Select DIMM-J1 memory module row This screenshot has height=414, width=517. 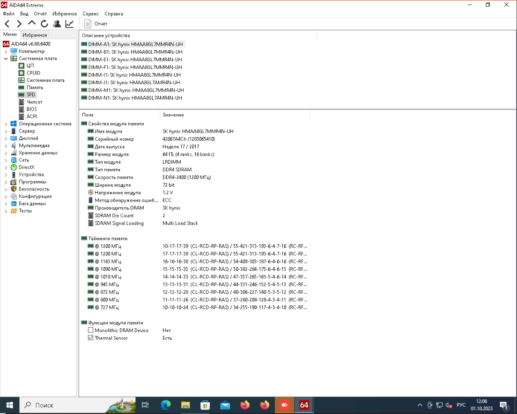click(131, 82)
